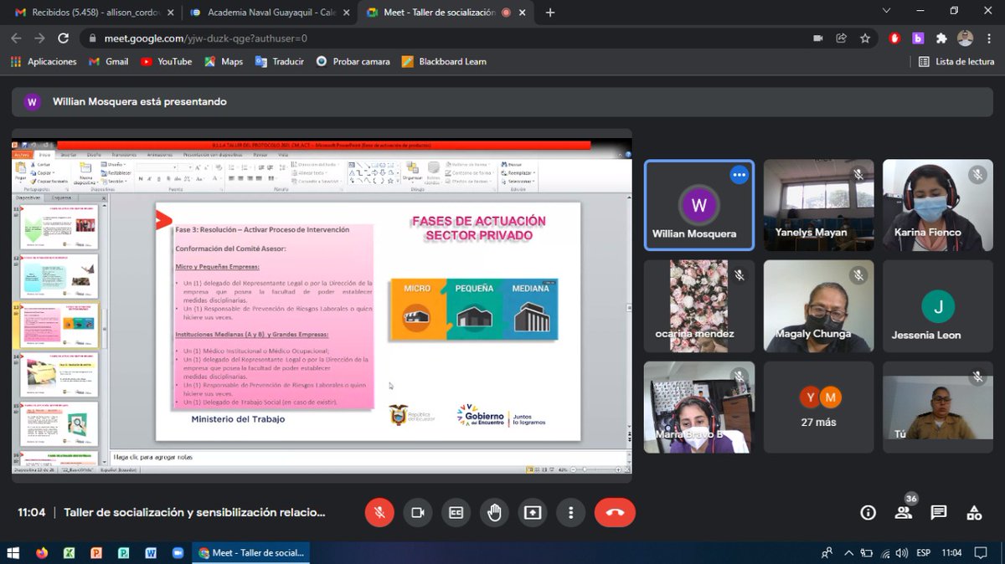Leave the call with red hang-up button
The image size is (1005, 564).
(x=615, y=513)
